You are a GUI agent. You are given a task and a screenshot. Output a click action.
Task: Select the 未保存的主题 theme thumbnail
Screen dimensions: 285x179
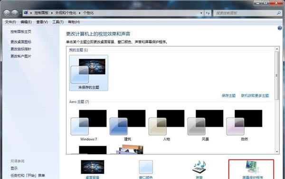coord(89,73)
